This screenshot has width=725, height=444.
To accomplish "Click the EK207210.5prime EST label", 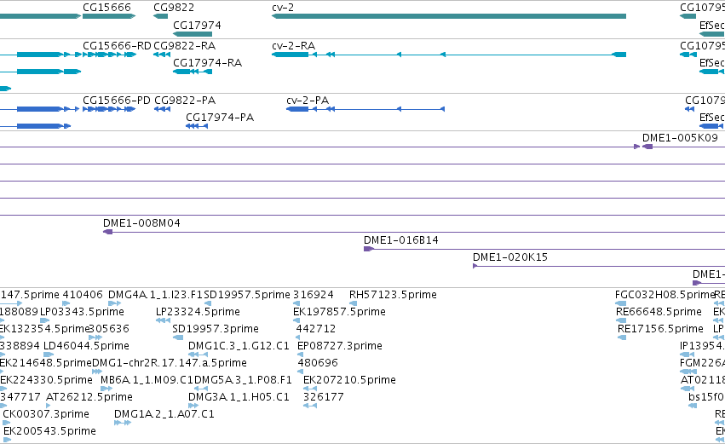I will 349,380.
